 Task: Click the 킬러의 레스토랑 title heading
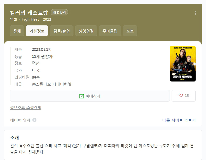coord(29,13)
